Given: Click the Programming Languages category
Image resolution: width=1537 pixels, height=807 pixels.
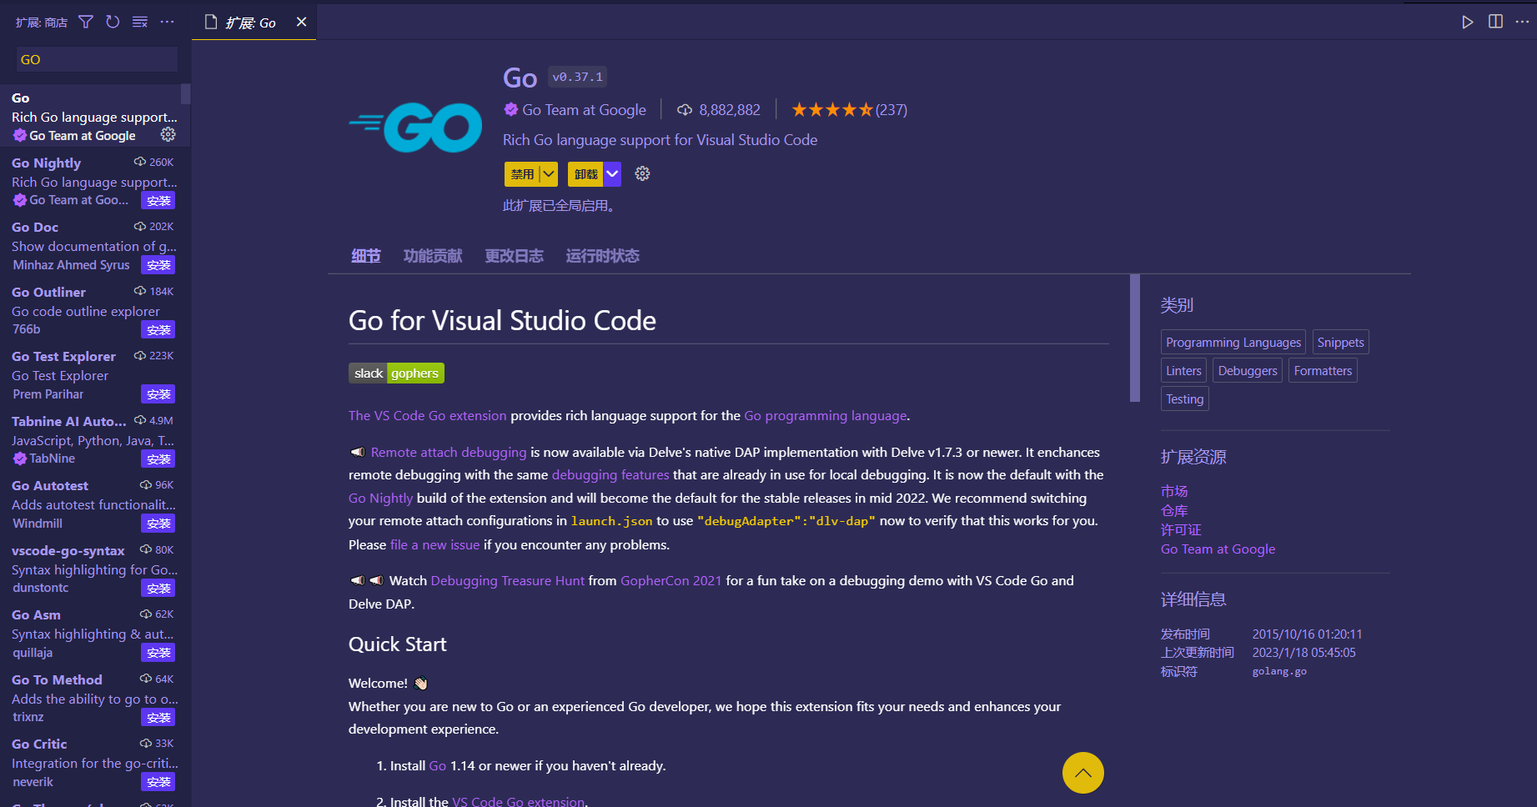Looking at the screenshot, I should [x=1233, y=342].
